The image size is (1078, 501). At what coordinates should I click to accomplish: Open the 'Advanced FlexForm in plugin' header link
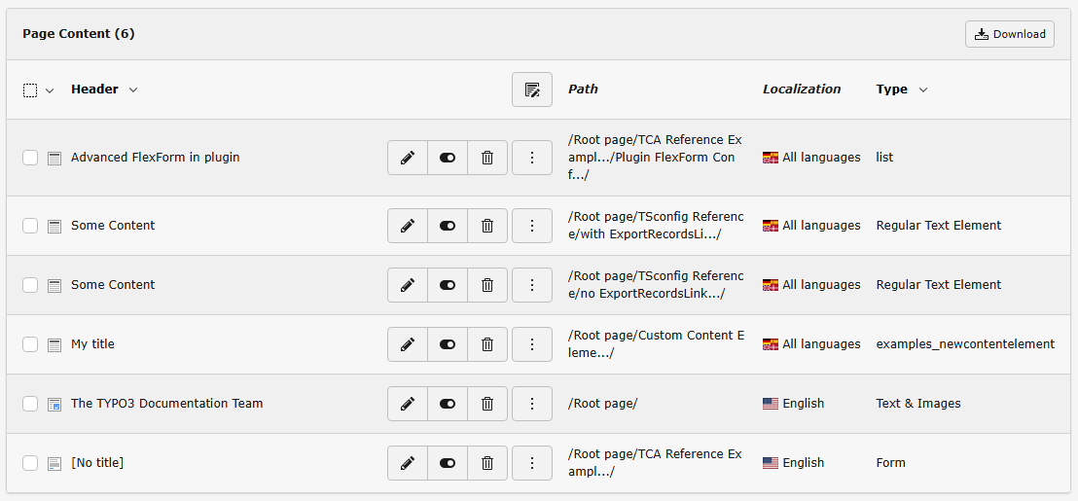click(156, 158)
